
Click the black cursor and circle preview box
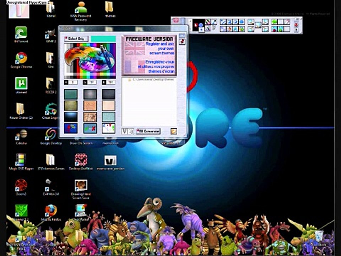coord(199,26)
